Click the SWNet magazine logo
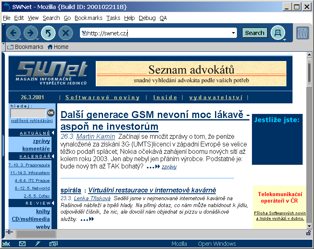This screenshot has height=249, width=314. 52,73
